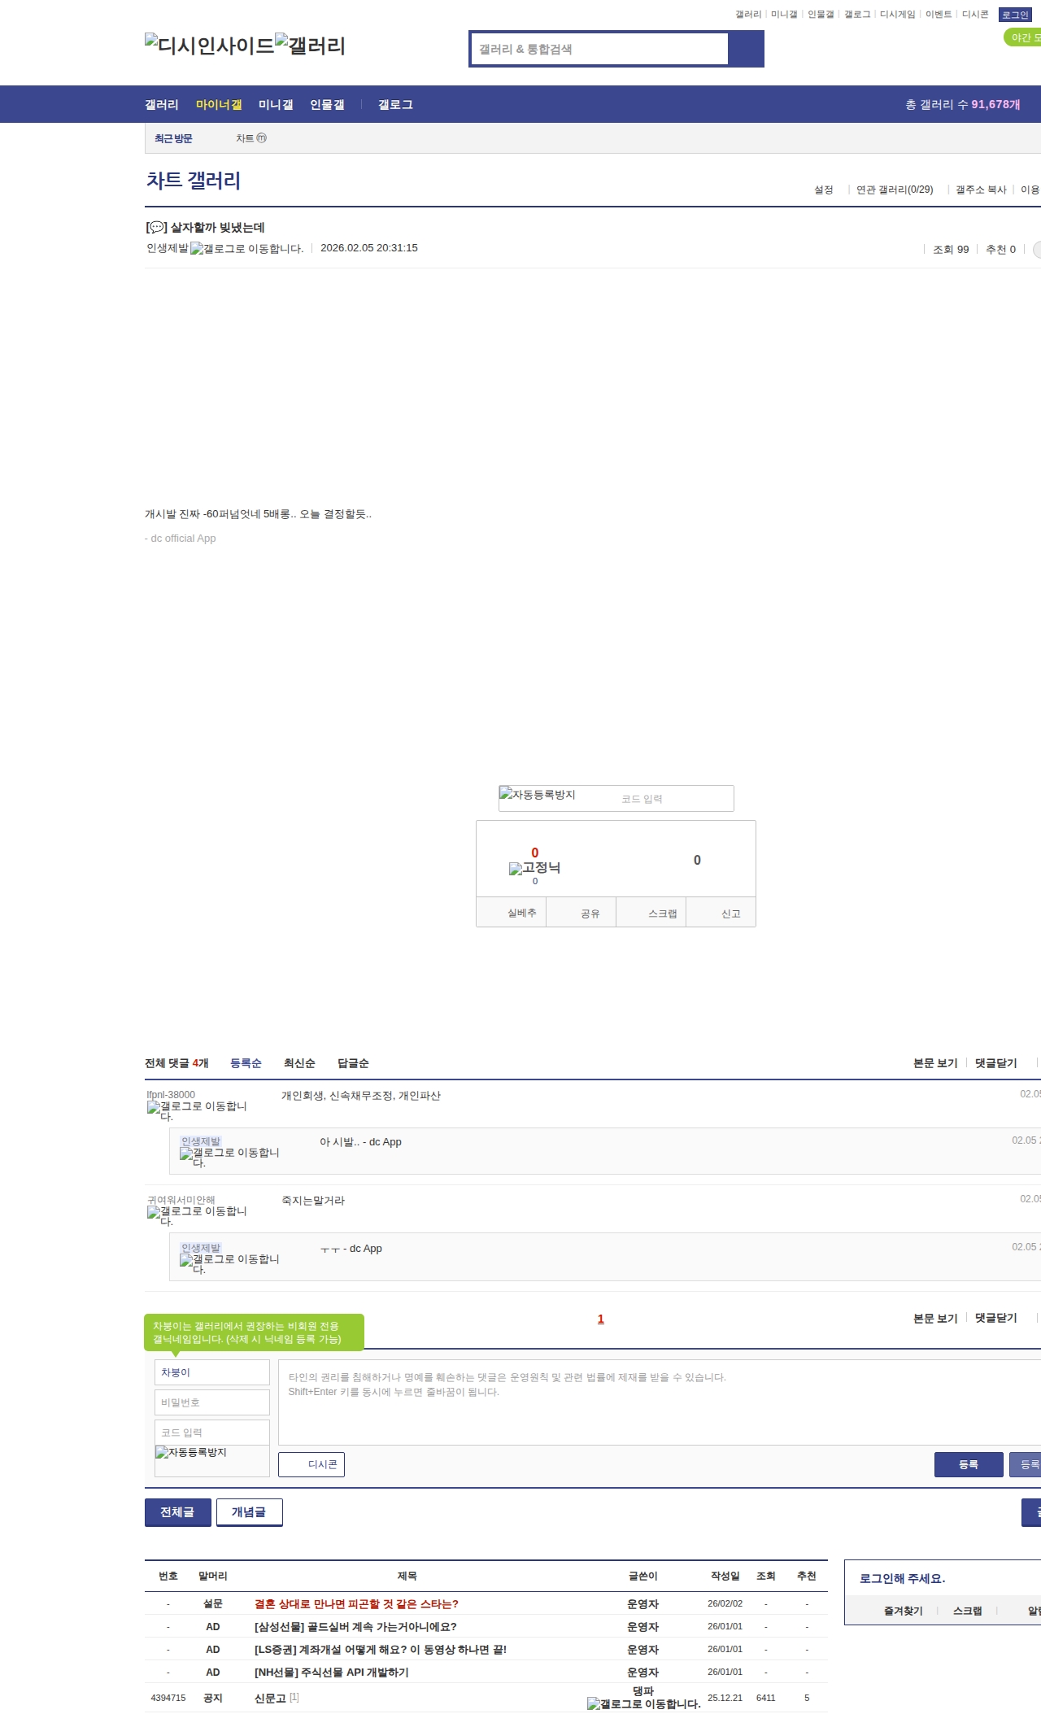This screenshot has height=1714, width=1041.
Task: Click the 차트 갤러리 title heading
Action: click(194, 180)
